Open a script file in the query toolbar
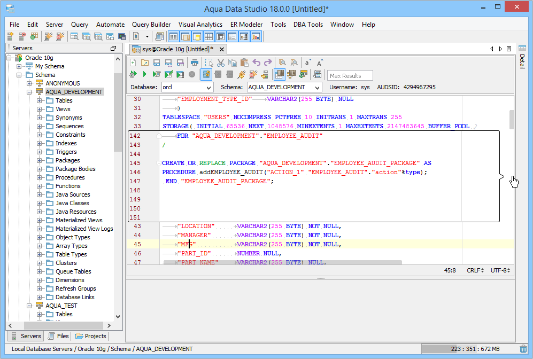Image resolution: width=533 pixels, height=359 pixels. click(145, 63)
